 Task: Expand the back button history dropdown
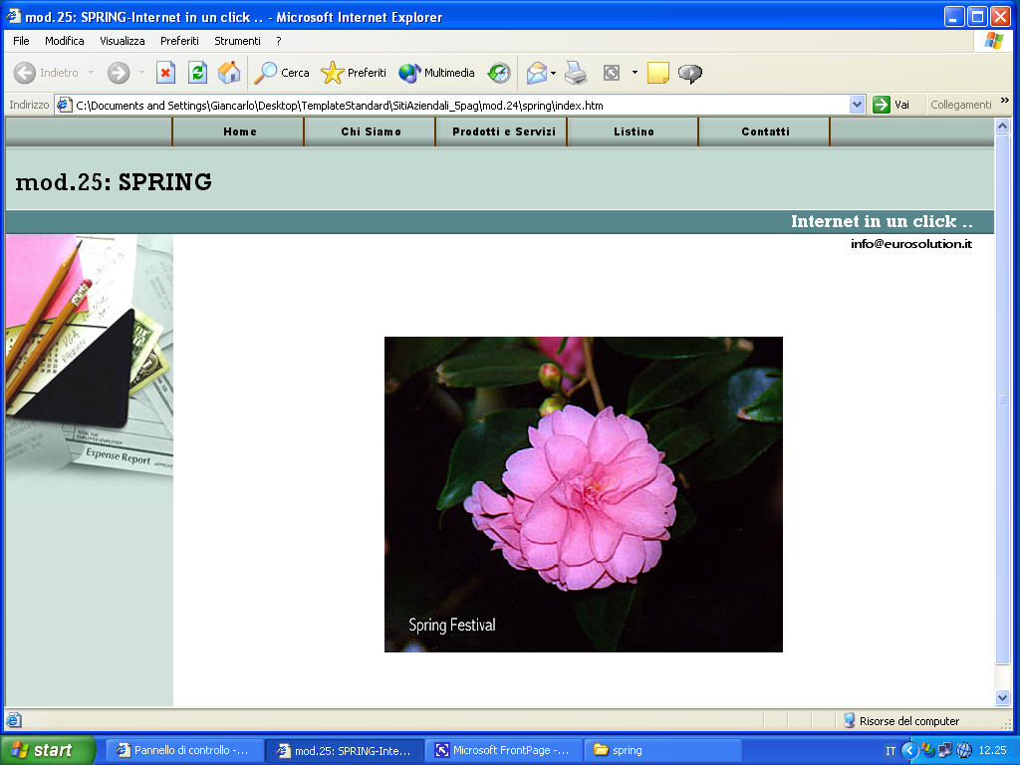coord(91,73)
